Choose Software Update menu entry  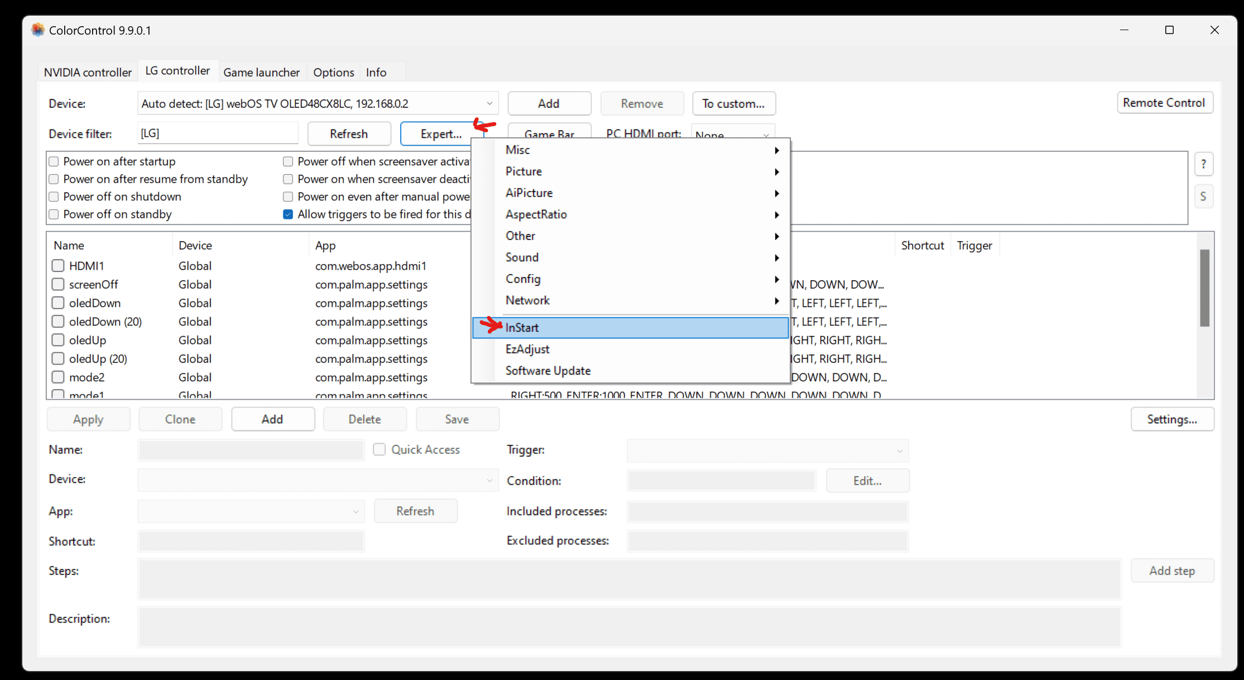pos(631,371)
